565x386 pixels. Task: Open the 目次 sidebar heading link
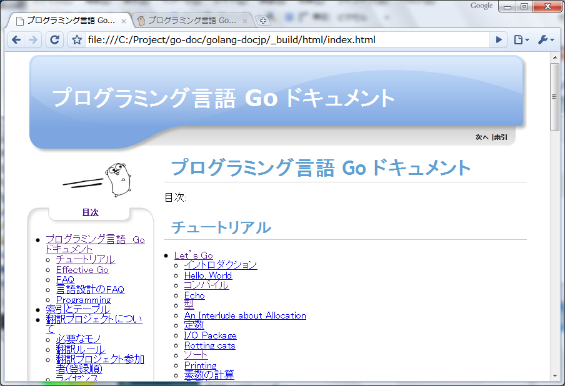(90, 212)
